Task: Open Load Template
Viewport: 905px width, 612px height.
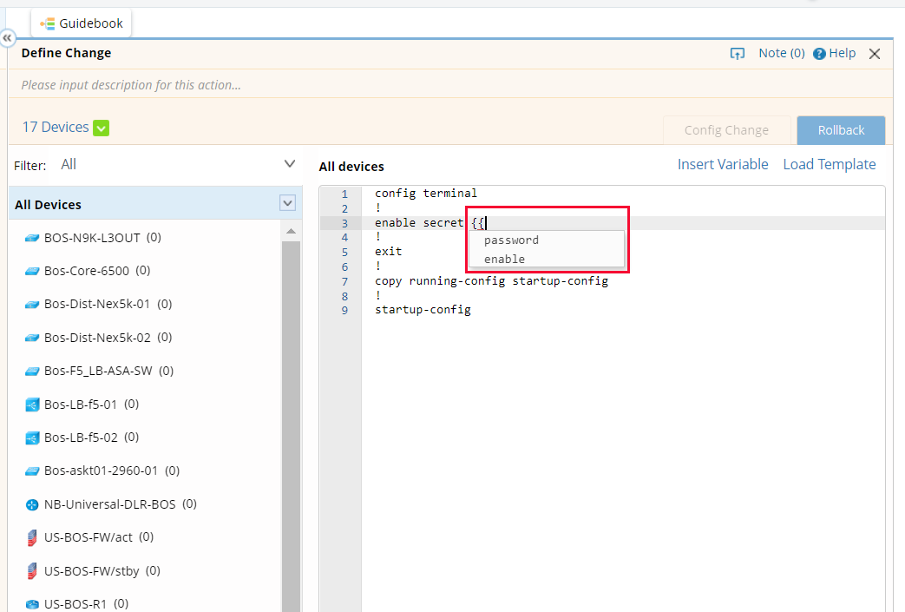Action: tap(829, 164)
